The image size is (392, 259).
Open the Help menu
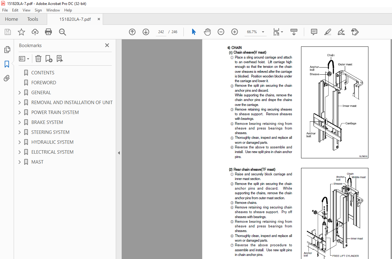(68, 10)
